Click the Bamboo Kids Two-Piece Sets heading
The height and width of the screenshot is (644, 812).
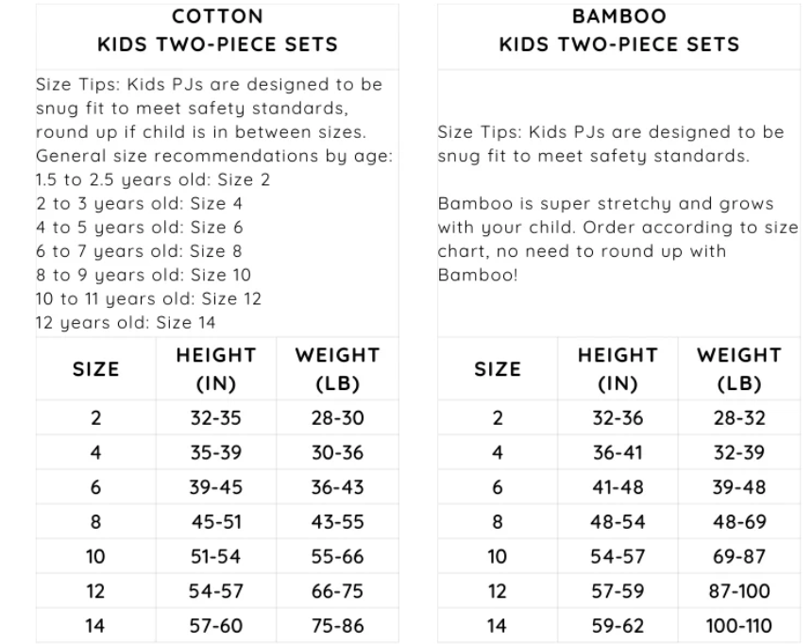coord(618,30)
